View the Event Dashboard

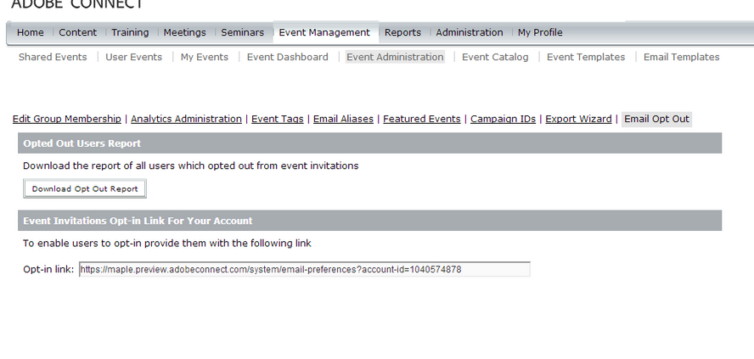(x=288, y=57)
